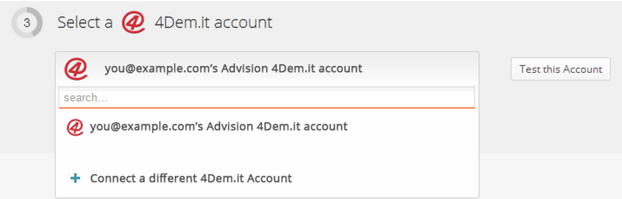This screenshot has width=622, height=199.
Task: Click blank space below listed account option
Action: click(267, 152)
